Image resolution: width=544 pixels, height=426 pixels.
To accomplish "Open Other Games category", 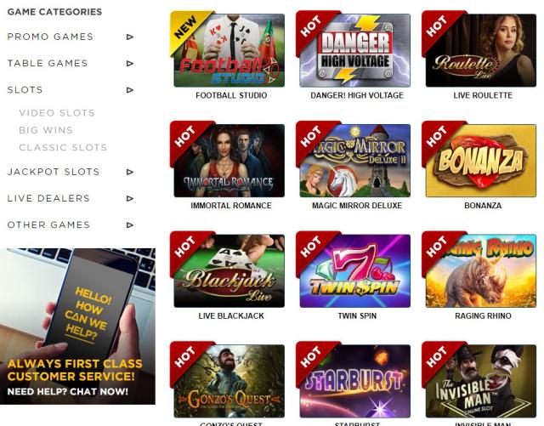I will [x=48, y=225].
